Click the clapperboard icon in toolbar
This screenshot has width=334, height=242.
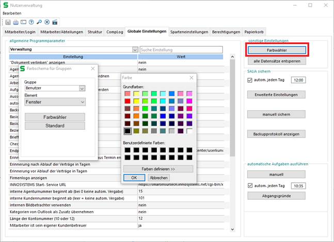55,22
